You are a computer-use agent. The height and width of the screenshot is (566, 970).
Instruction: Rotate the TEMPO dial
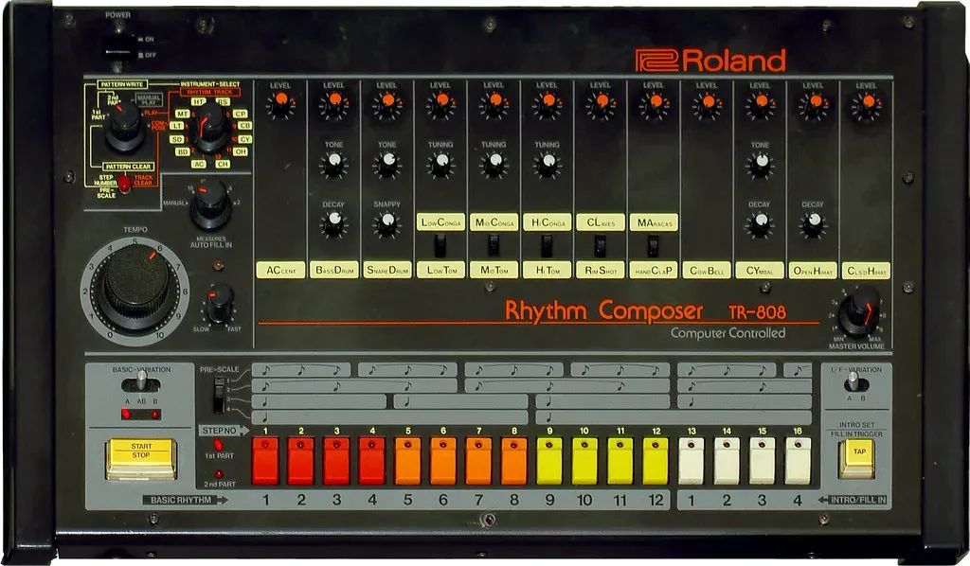click(137, 284)
